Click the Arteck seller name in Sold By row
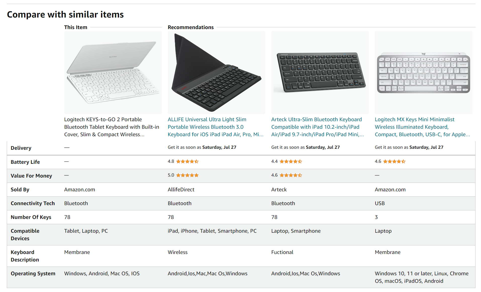 tap(279, 190)
